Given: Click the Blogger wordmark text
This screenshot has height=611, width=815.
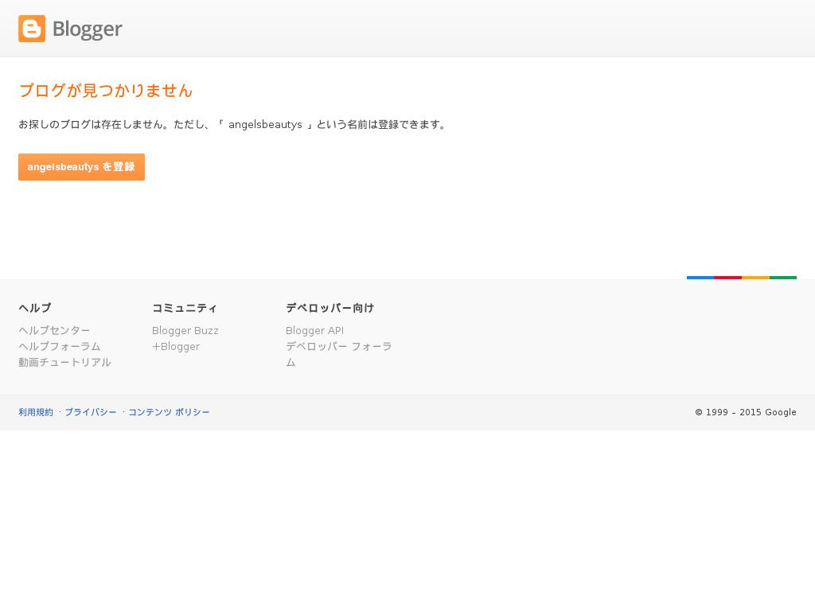Looking at the screenshot, I should (x=88, y=29).
